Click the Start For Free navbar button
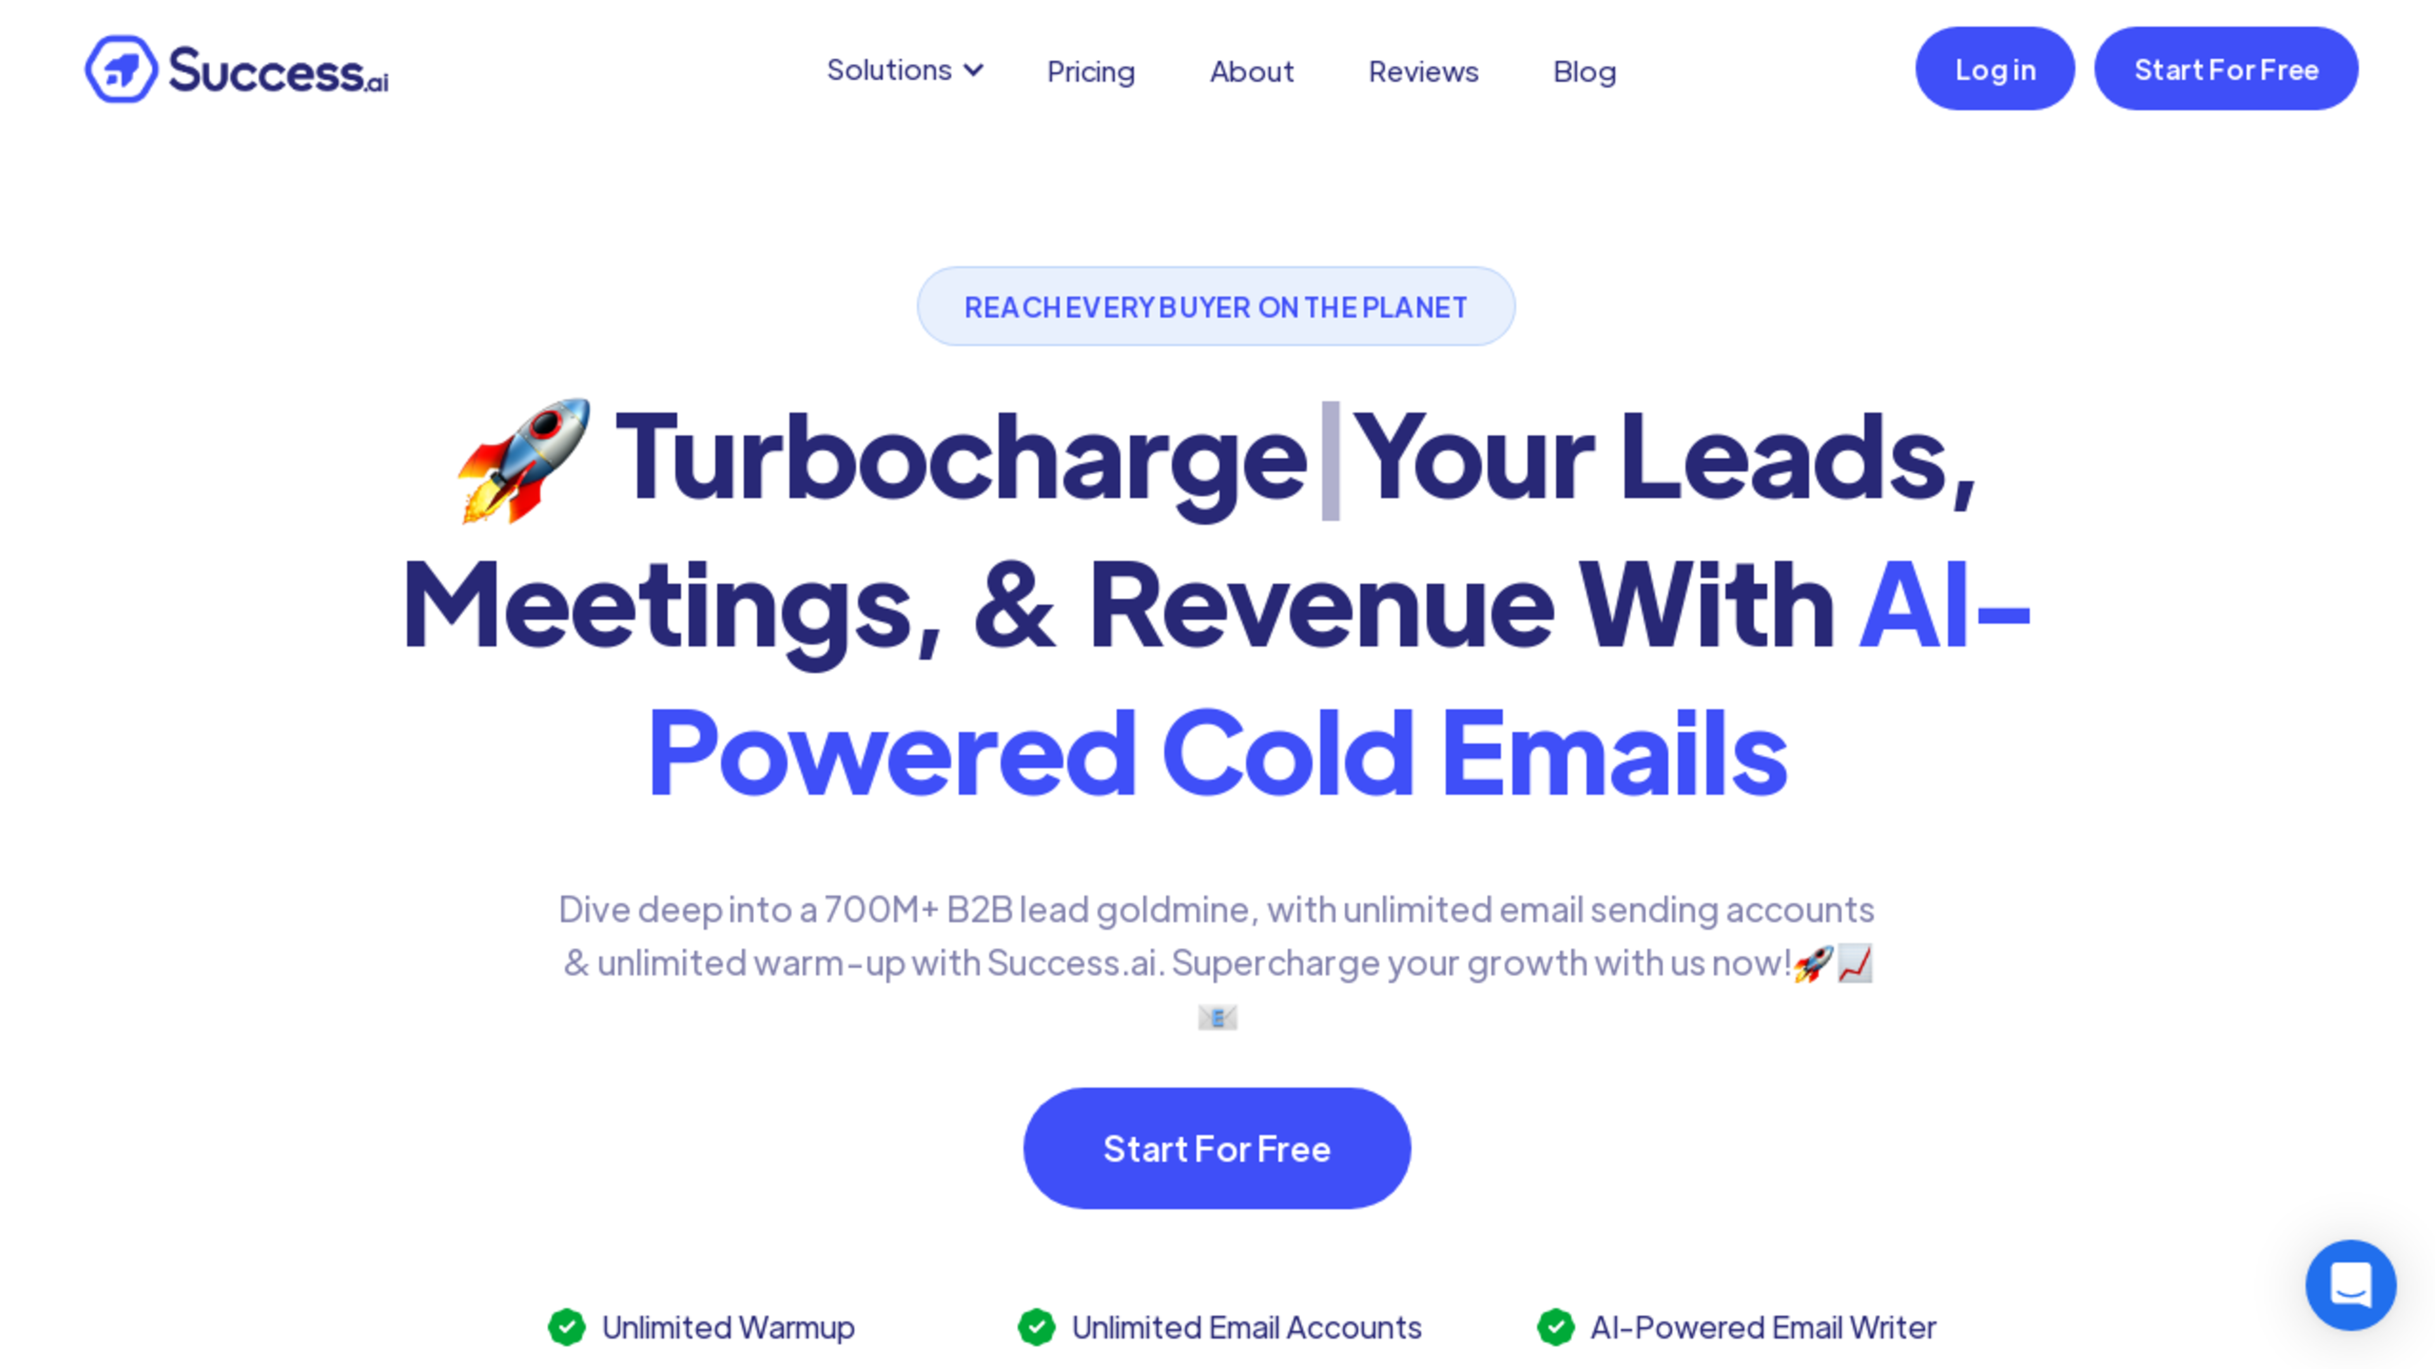The height and width of the screenshot is (1369, 2435). tap(2226, 68)
